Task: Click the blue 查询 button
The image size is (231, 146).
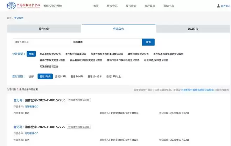Action: point(148,42)
